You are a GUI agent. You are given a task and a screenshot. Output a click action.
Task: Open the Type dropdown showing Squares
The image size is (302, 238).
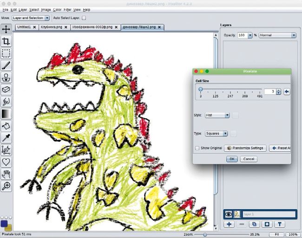(217, 134)
